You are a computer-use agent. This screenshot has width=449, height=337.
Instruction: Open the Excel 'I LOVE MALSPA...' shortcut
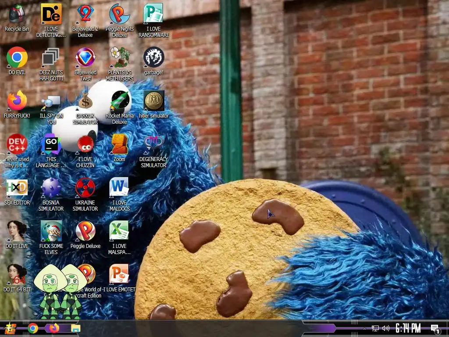(119, 238)
